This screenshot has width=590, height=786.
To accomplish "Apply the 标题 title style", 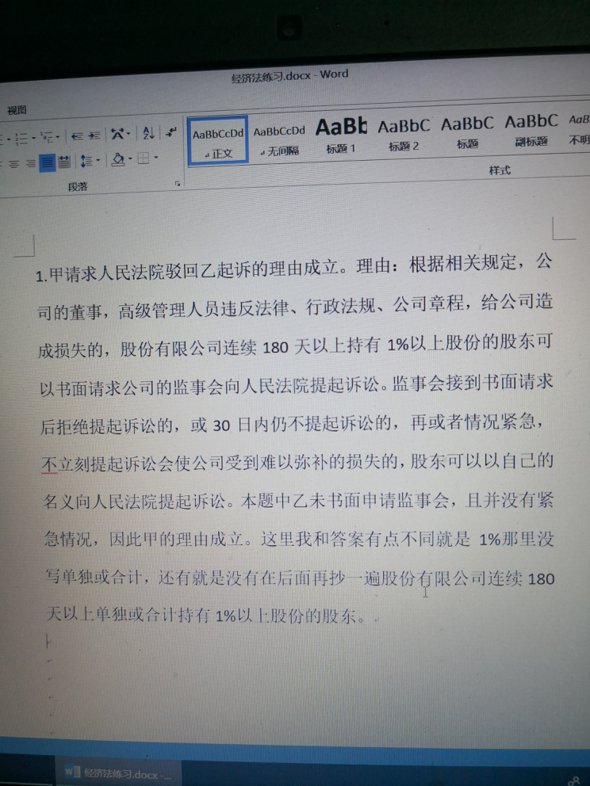I will click(467, 132).
